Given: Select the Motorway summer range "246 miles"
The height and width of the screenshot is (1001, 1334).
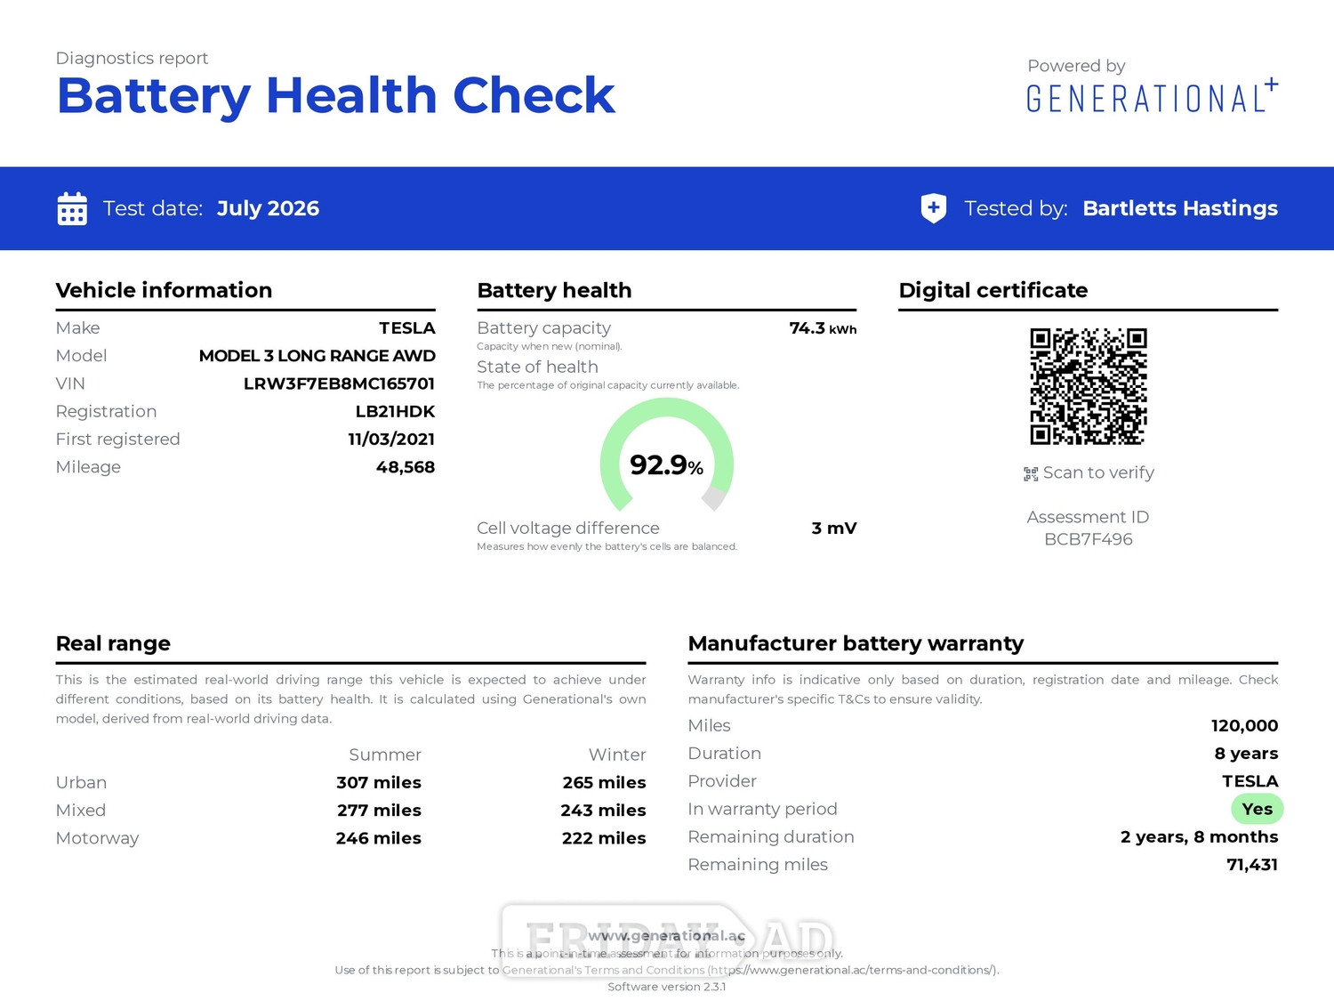Looking at the screenshot, I should click(379, 838).
